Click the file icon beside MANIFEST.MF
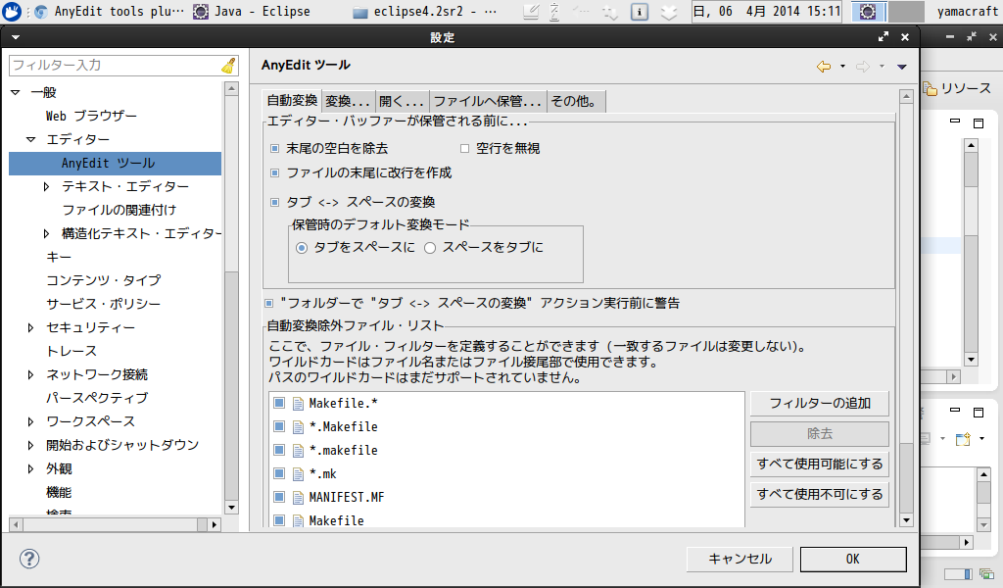 point(298,497)
